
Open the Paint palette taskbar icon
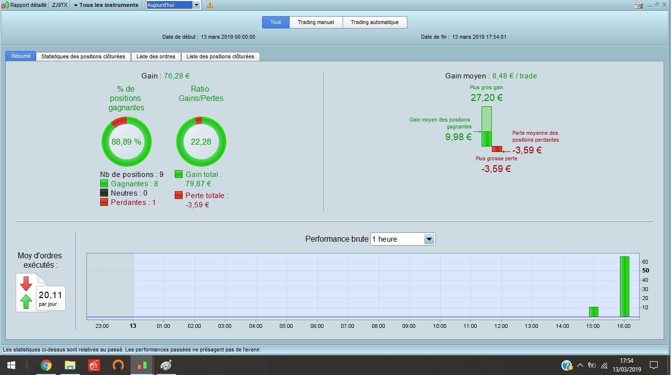point(166,365)
